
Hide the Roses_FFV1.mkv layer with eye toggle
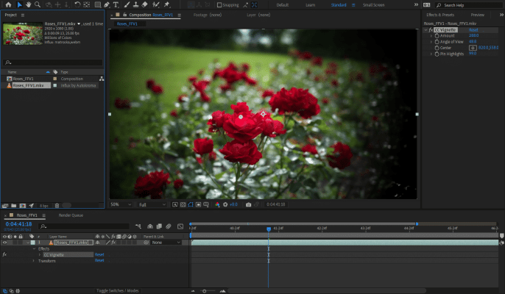(5, 242)
